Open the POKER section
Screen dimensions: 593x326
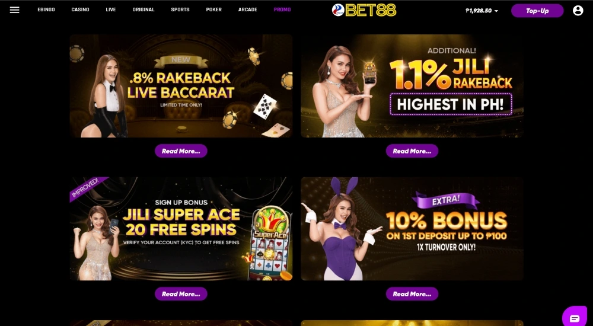click(213, 10)
